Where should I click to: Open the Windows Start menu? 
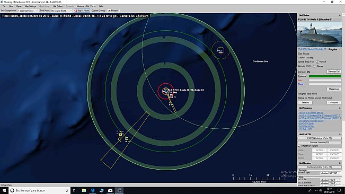[4, 190]
